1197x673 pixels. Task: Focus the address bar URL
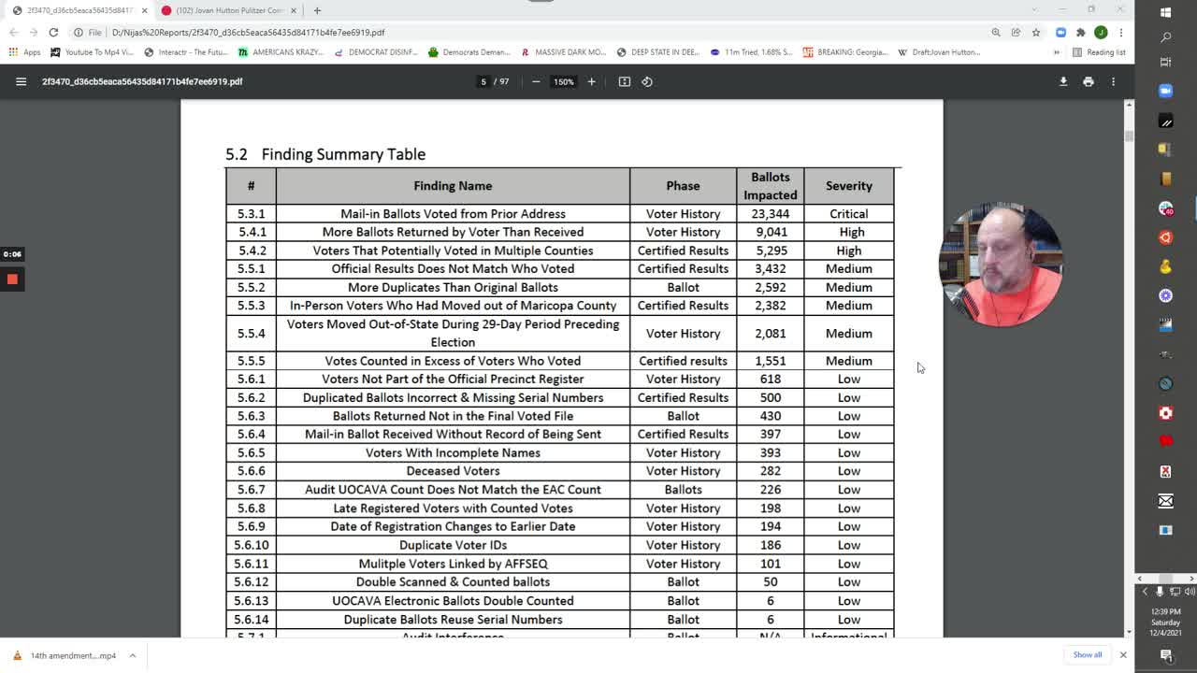tap(248, 32)
